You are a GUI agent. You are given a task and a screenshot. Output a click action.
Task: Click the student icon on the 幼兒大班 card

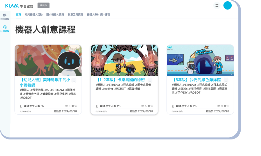pyautogui.click(x=21, y=106)
